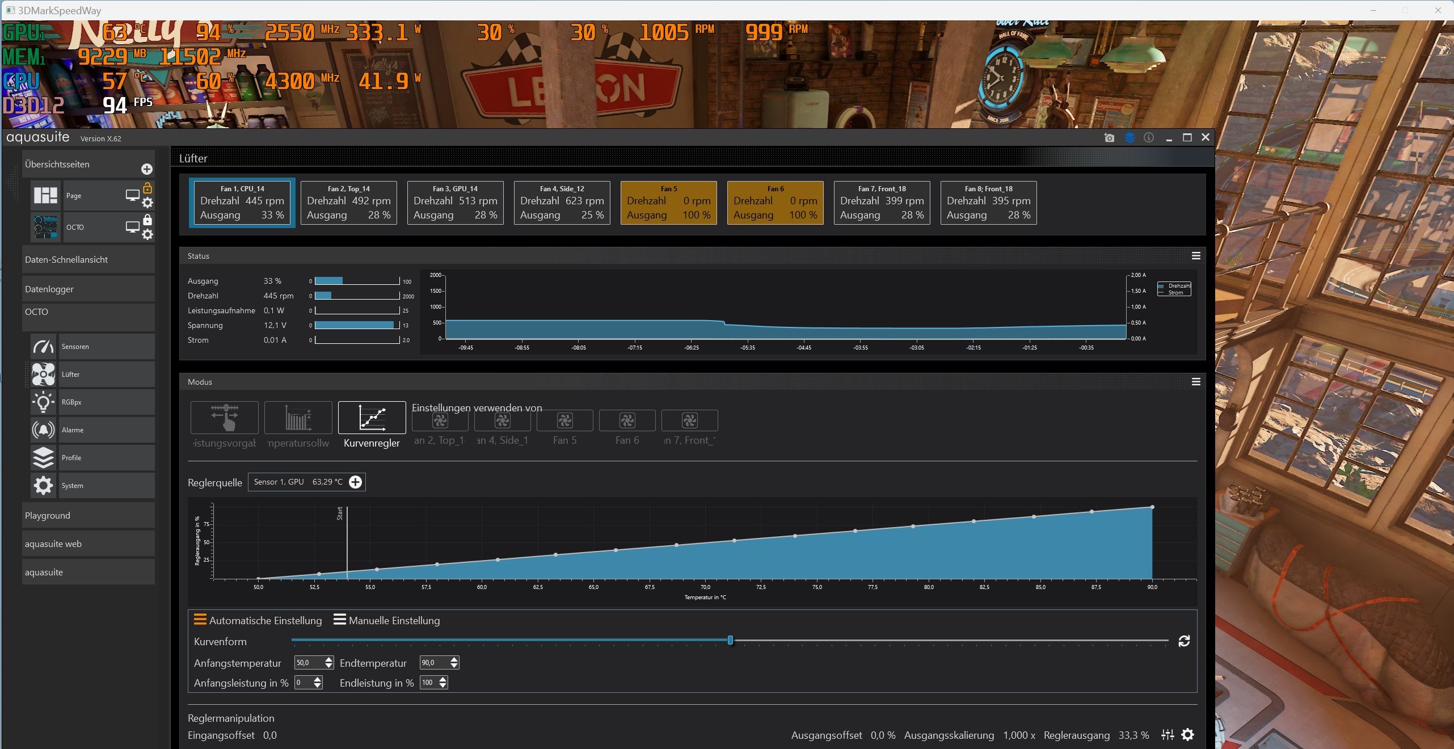Open the Sensoren gauge icon
This screenshot has height=749, width=1454.
[43, 347]
